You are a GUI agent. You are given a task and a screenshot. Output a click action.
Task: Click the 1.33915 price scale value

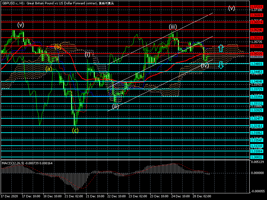257,85
